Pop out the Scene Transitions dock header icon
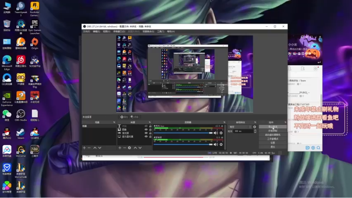The image size is (352, 198). click(x=255, y=122)
